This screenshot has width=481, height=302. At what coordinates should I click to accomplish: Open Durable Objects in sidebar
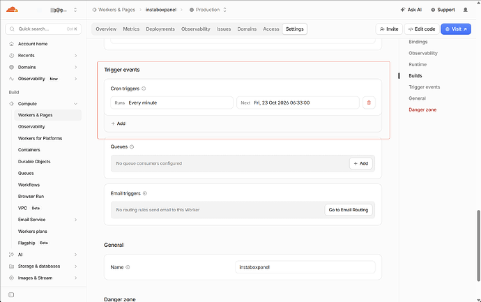click(34, 161)
